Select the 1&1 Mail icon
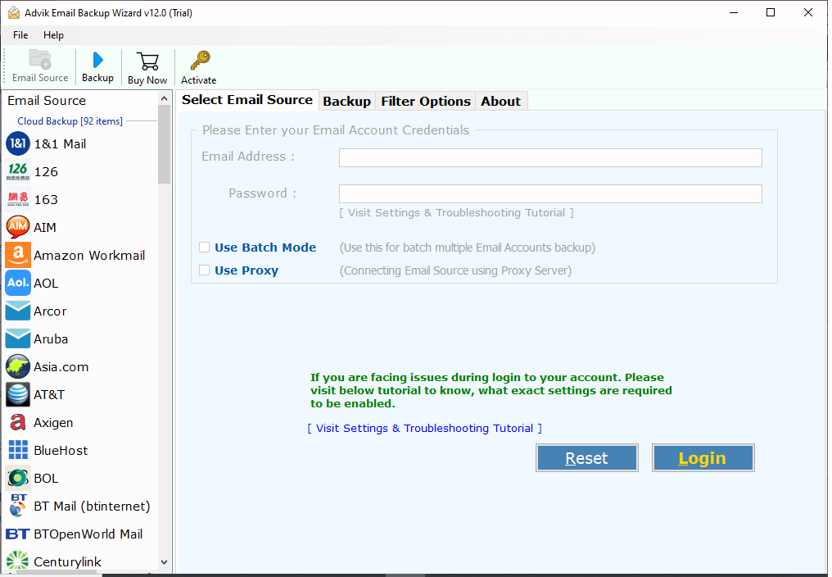The image size is (832, 577). [18, 144]
